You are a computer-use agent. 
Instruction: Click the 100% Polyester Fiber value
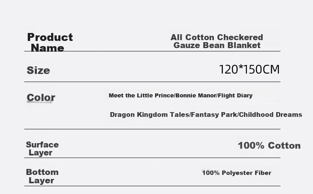point(236,173)
